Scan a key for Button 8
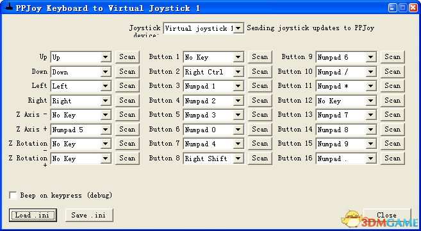Image resolution: width=421 pixels, height=231 pixels. pos(260,158)
